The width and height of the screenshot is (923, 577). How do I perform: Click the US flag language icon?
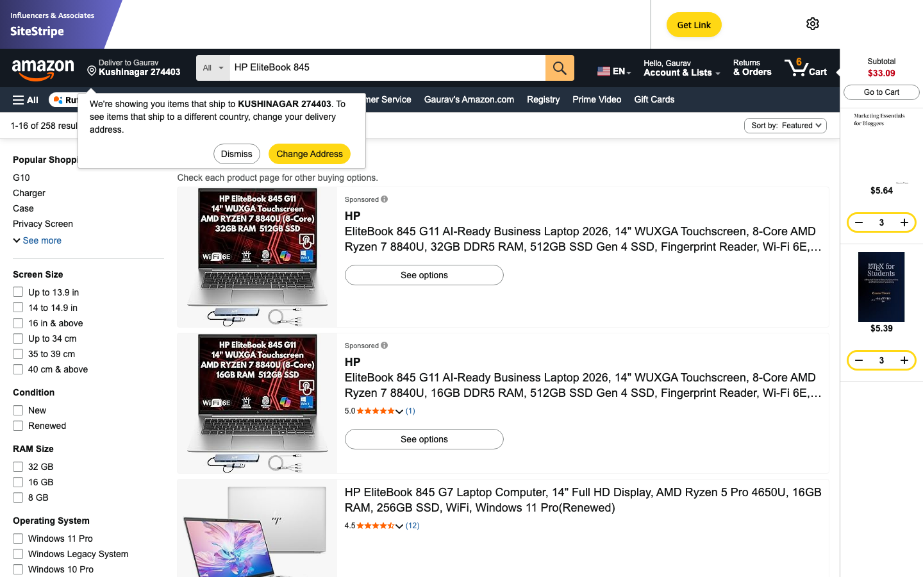point(604,71)
